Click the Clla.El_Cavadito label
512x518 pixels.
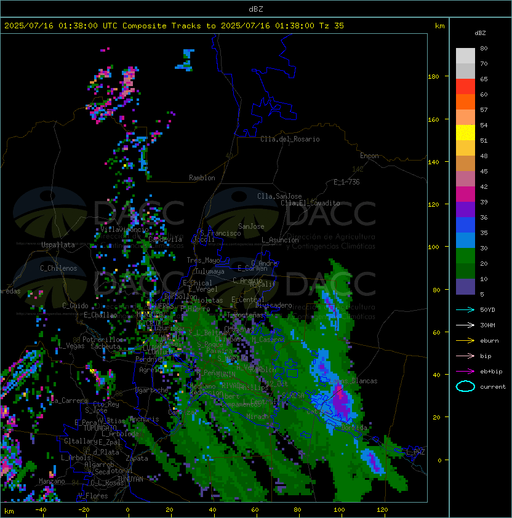click(310, 203)
